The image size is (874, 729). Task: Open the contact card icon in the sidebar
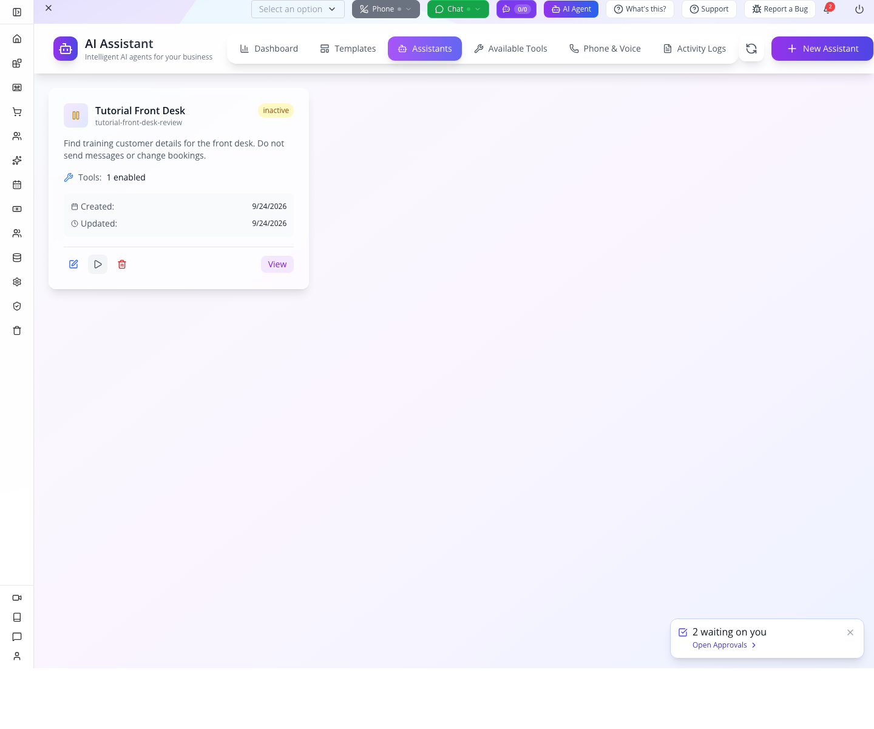pyautogui.click(x=17, y=87)
